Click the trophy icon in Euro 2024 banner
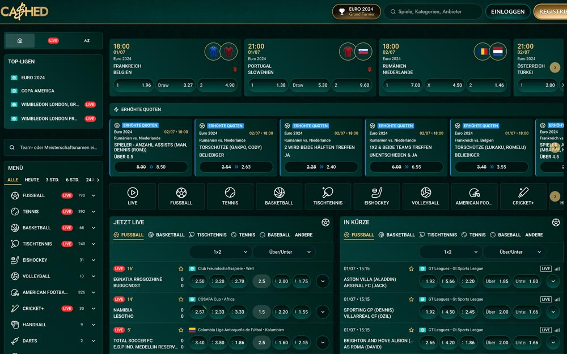The height and width of the screenshot is (354, 567). tap(342, 11)
